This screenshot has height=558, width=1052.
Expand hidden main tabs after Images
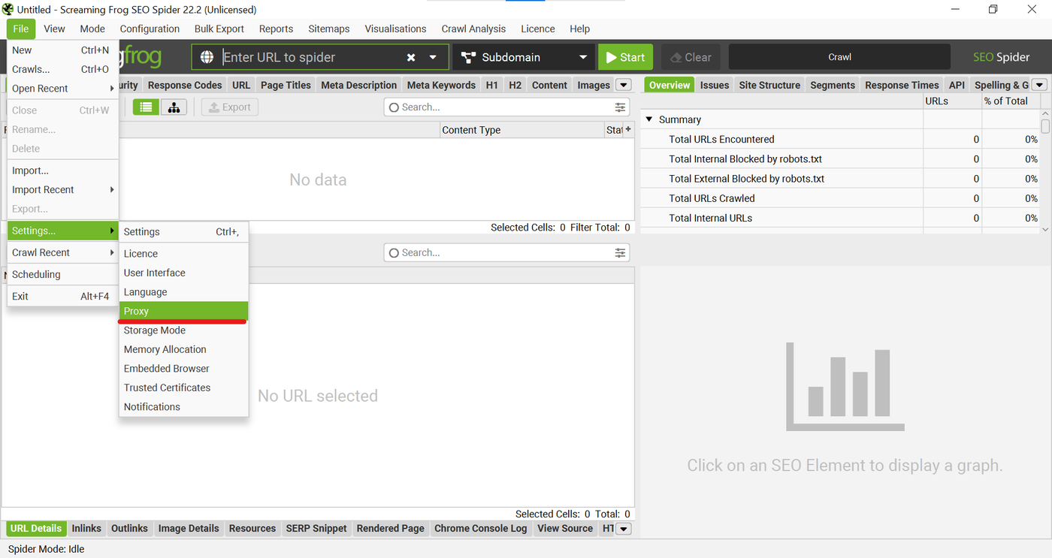623,85
